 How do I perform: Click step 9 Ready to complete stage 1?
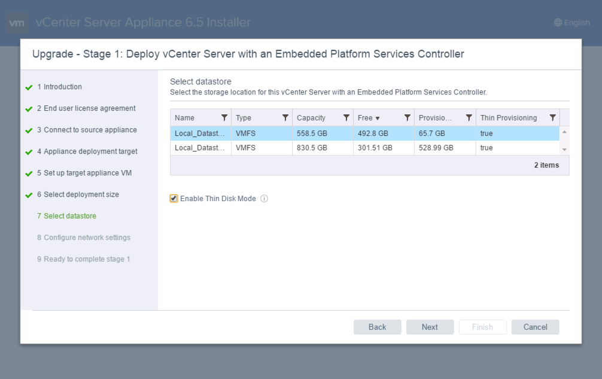[83, 259]
